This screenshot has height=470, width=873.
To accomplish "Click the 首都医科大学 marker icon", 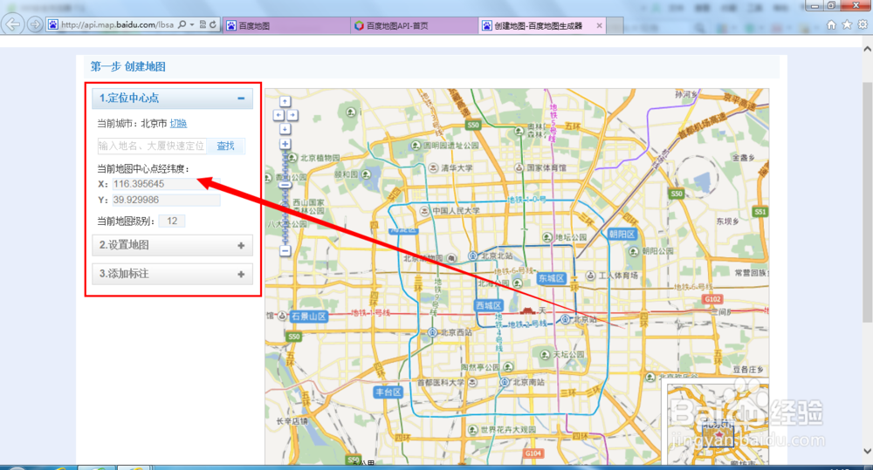I will 472,383.
